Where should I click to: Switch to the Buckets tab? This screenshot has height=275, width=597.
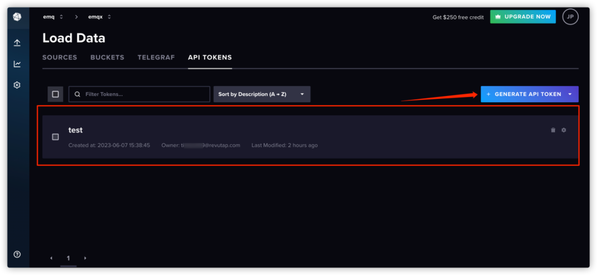point(107,57)
